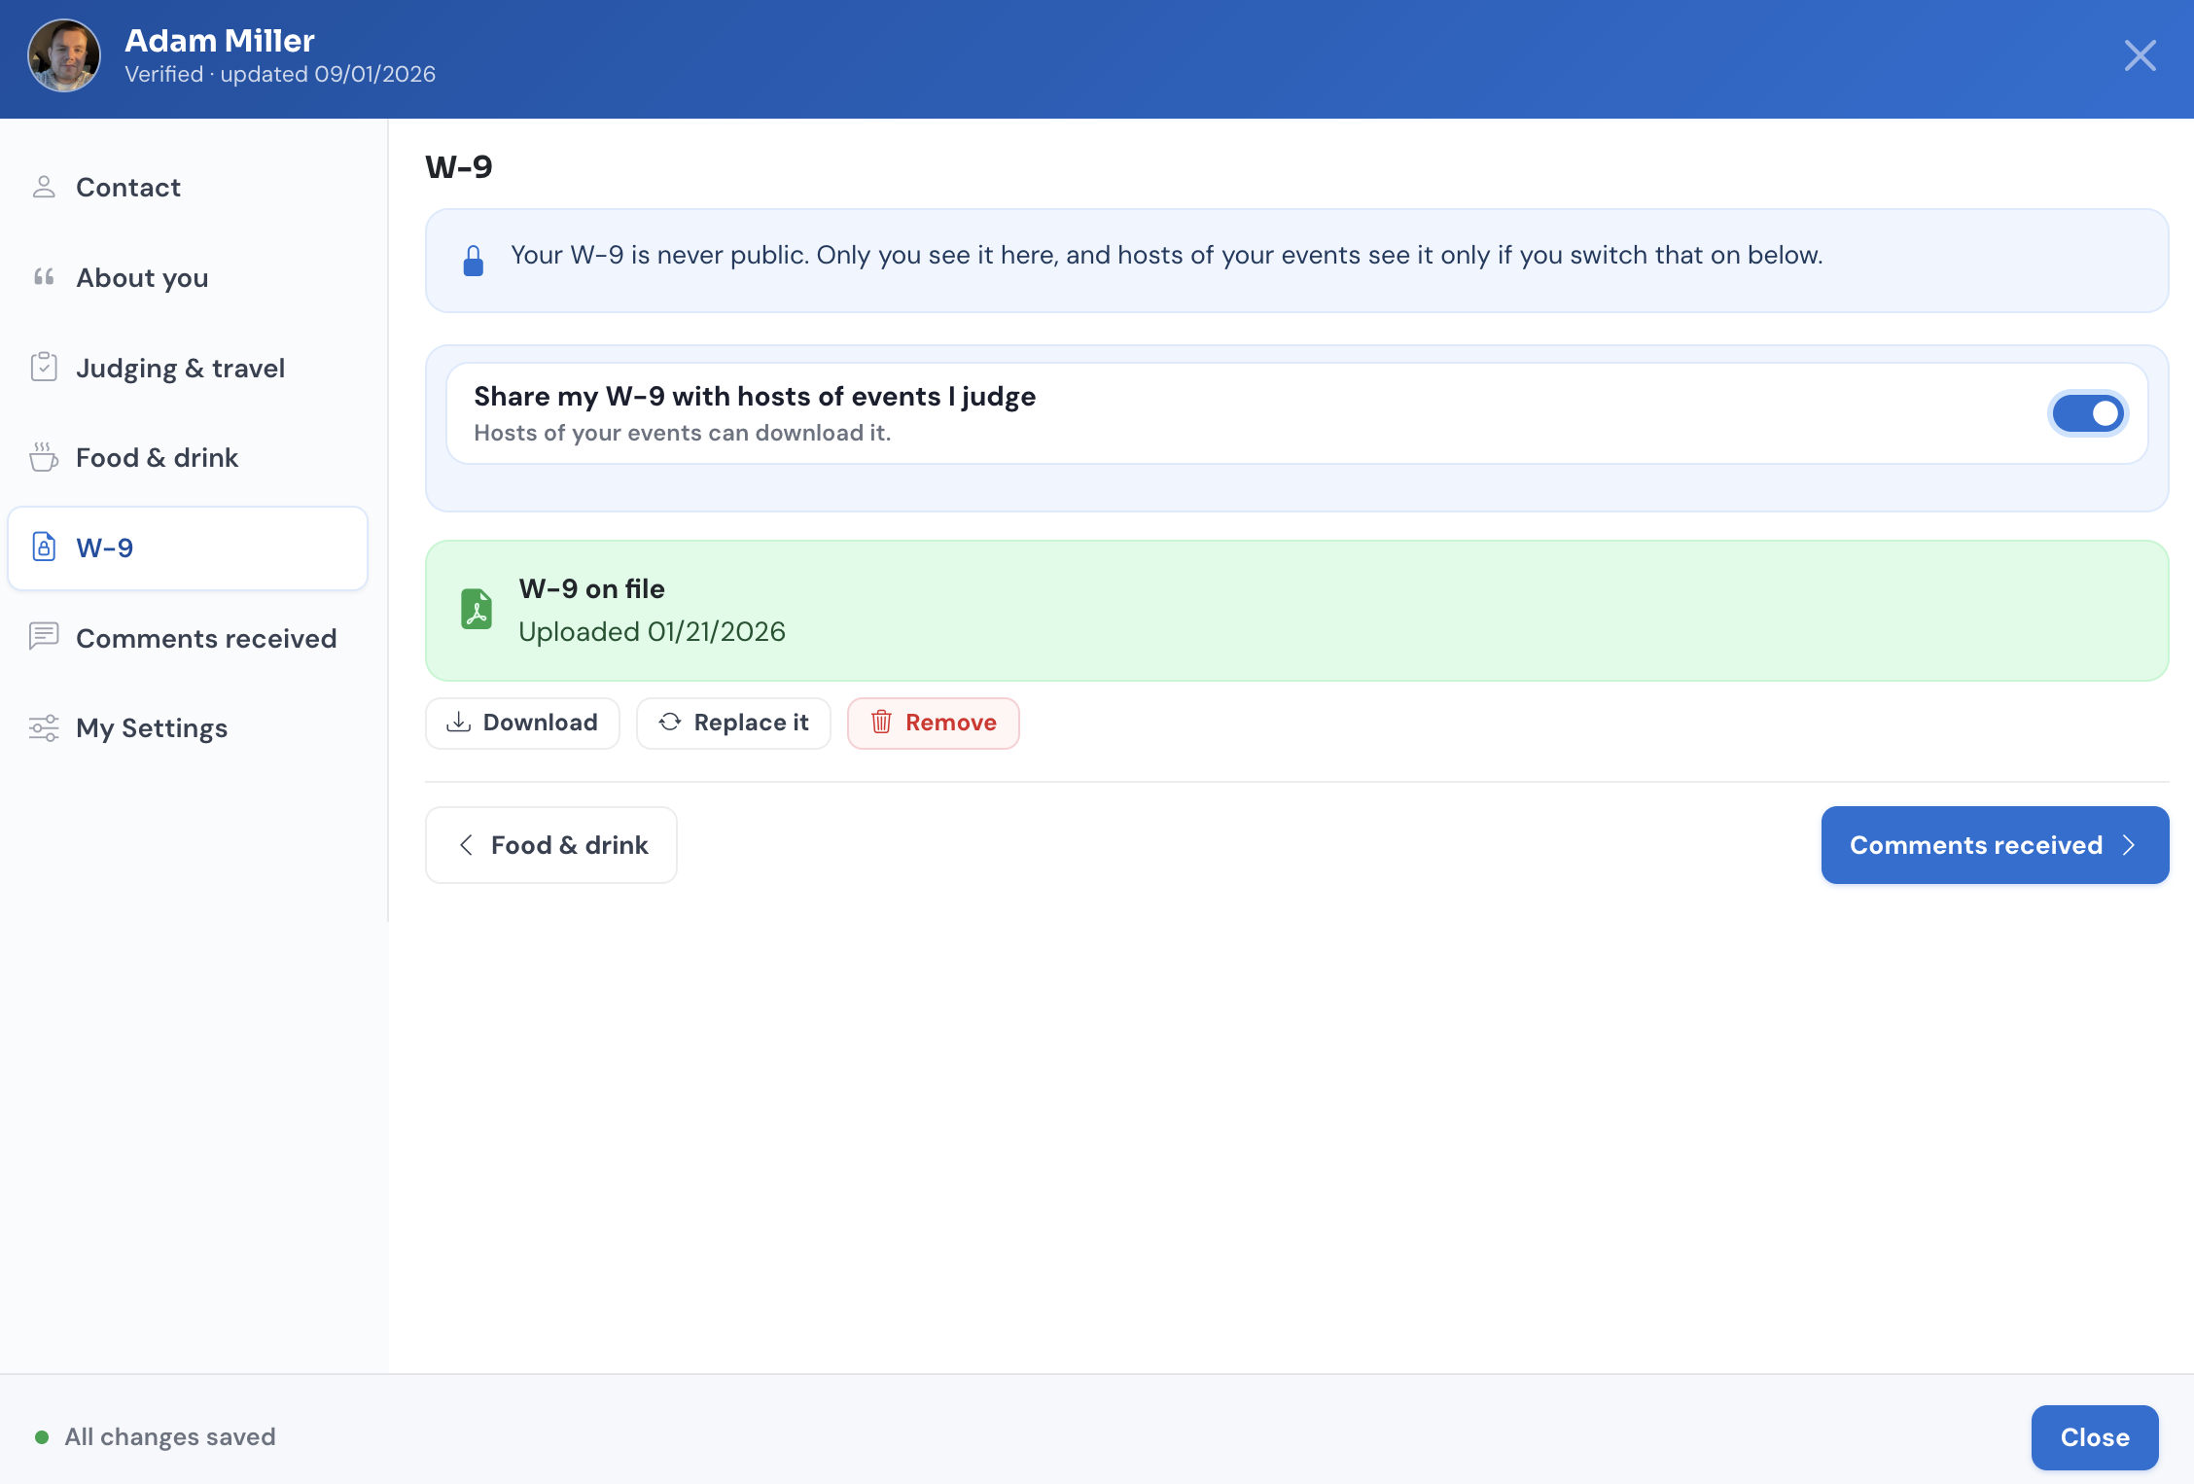Click the right chevron on Comments received button
Screen dimensions: 2194x1484
click(2129, 845)
